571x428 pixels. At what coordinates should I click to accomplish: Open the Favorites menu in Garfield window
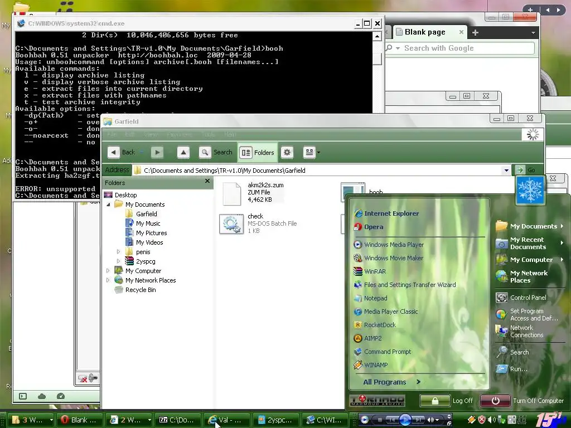point(179,134)
